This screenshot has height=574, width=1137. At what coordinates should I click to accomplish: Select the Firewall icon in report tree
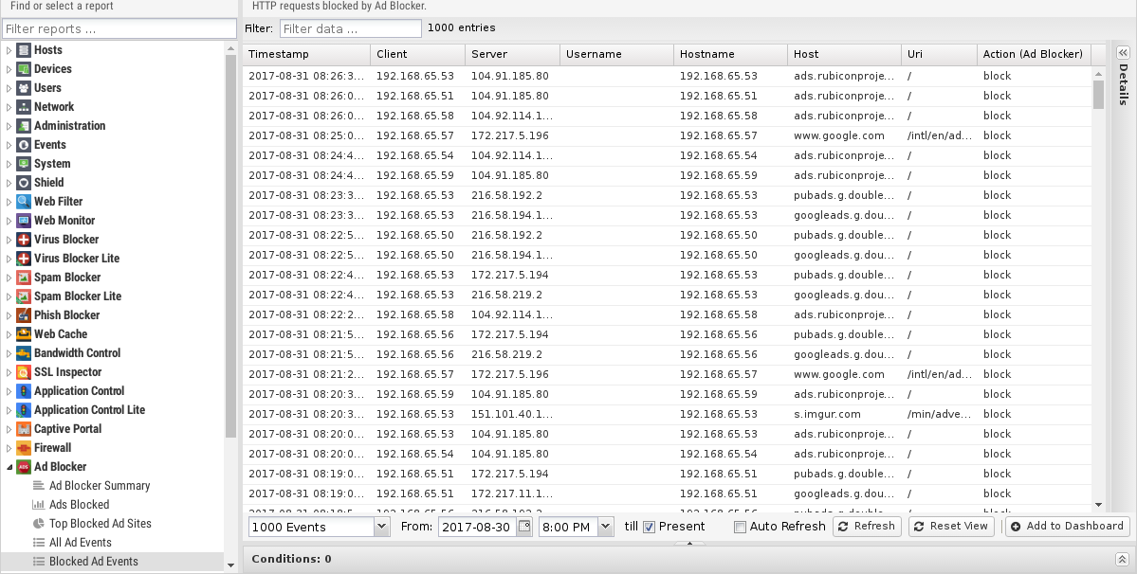tap(24, 448)
